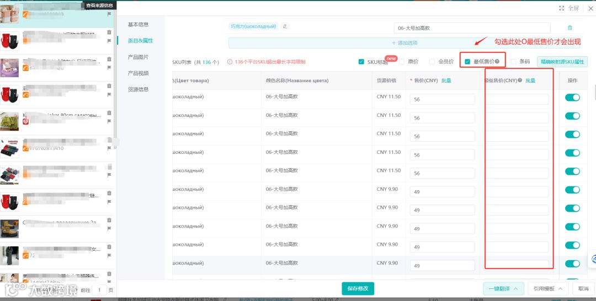
Task: Click 批量 link next to 售价(CNY)
Action: (446, 80)
